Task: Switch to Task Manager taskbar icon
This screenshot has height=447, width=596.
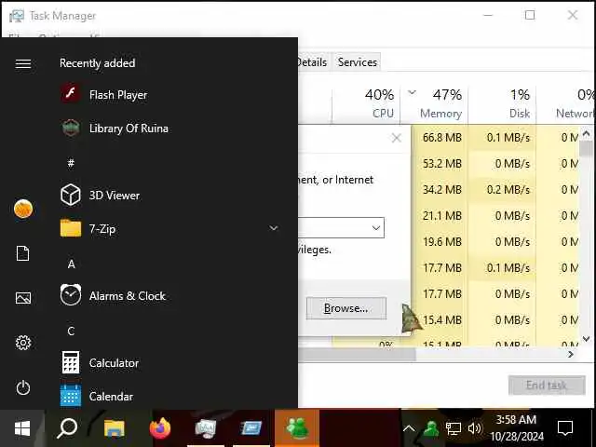Action: (x=206, y=428)
